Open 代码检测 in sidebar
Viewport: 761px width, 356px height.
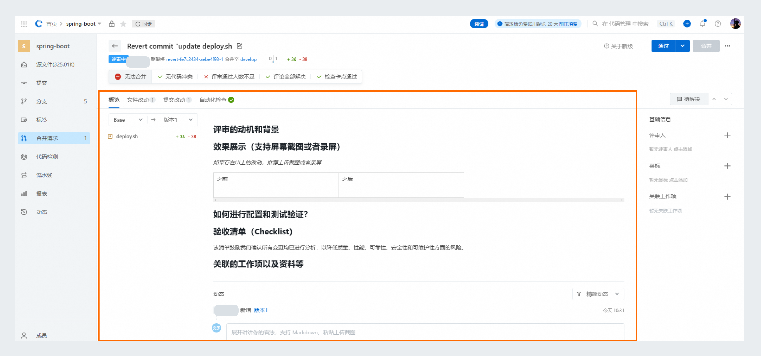[54, 157]
